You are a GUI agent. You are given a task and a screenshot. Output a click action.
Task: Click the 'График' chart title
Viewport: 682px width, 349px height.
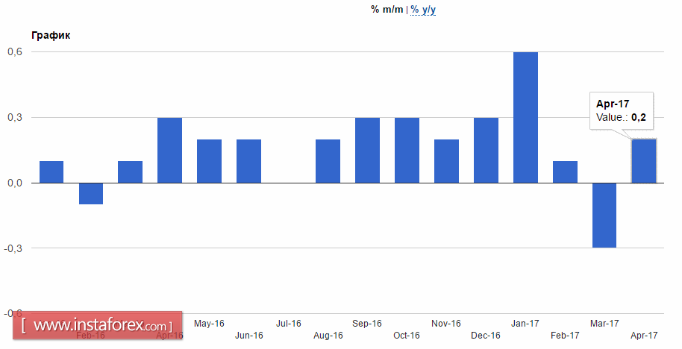point(51,35)
